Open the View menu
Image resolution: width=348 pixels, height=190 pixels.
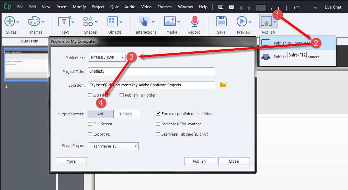46,7
